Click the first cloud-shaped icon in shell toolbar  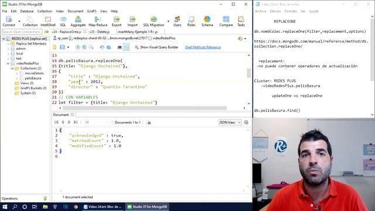point(102,47)
